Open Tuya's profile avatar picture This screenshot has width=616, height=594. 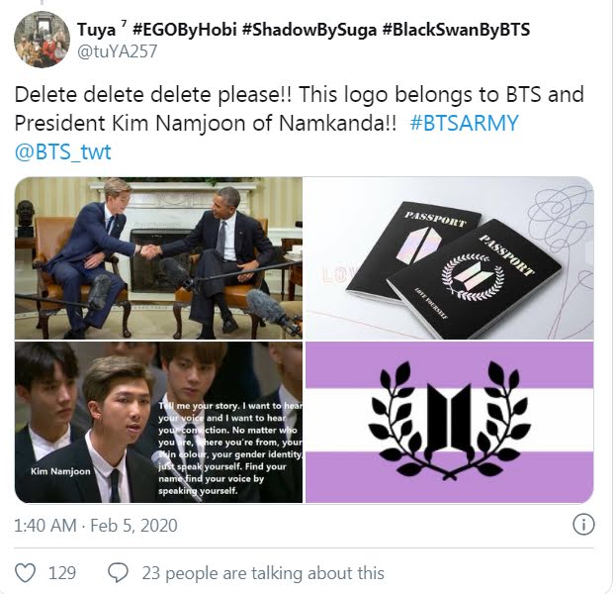(x=43, y=40)
